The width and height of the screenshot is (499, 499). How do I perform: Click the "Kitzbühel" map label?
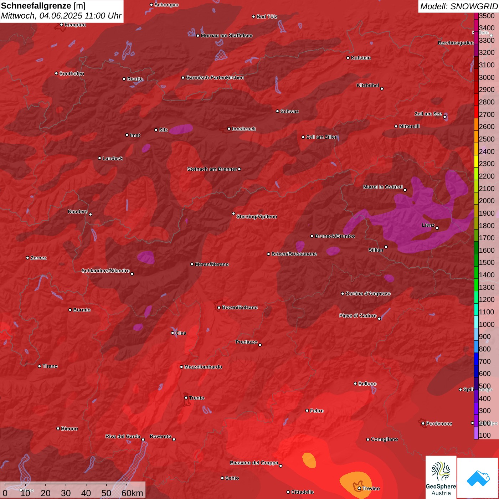click(368, 85)
